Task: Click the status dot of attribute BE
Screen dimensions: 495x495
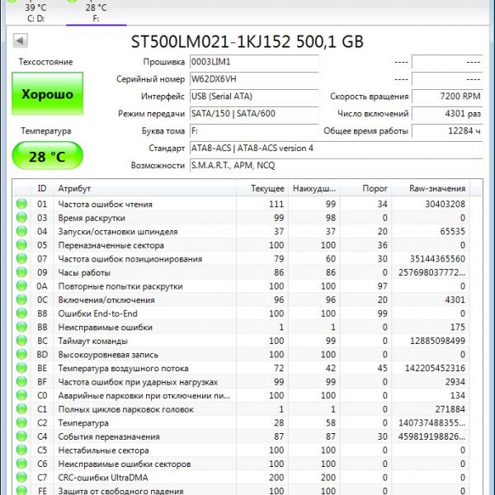Action: pos(21,368)
